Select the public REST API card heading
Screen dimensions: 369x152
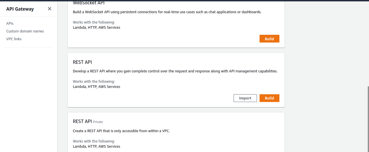(82, 62)
